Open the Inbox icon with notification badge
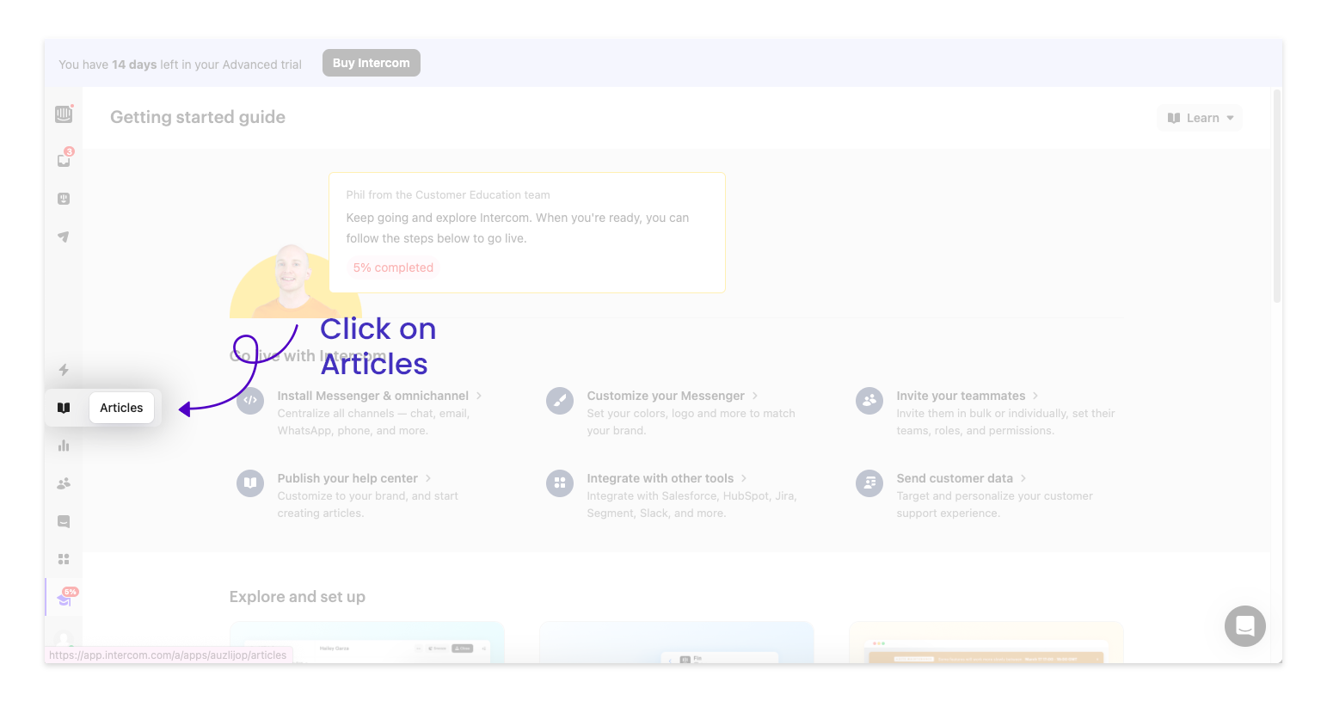Viewport: 1327px width, 701px height. [x=65, y=159]
